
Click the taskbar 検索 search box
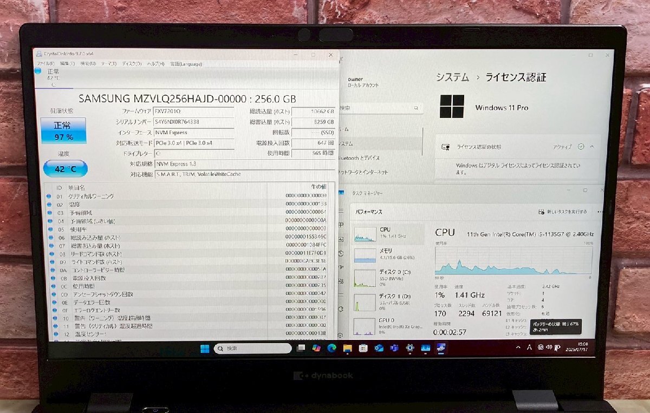251,348
